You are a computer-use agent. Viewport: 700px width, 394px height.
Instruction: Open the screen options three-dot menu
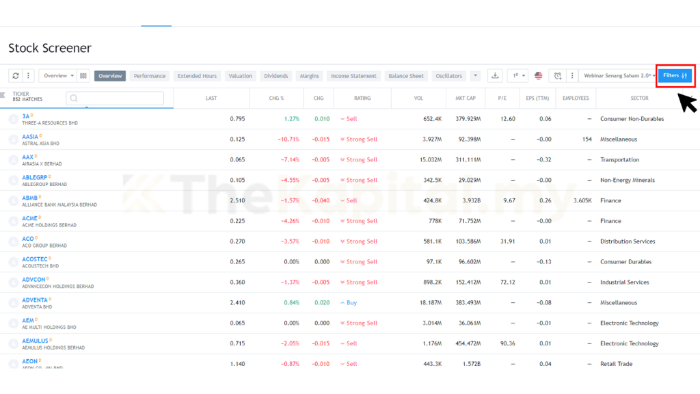[572, 76]
